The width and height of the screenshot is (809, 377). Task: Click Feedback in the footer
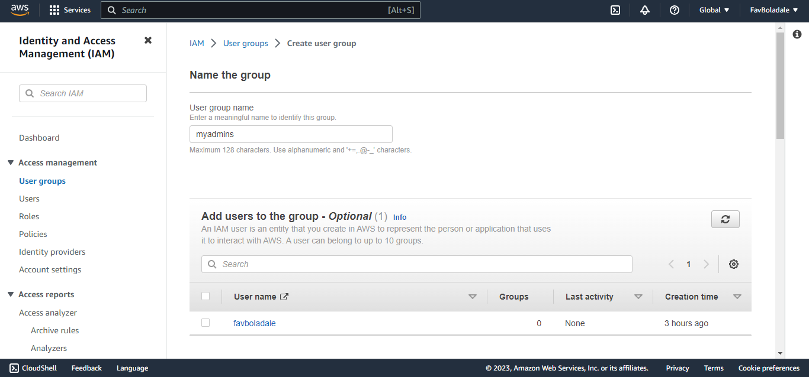[86, 368]
